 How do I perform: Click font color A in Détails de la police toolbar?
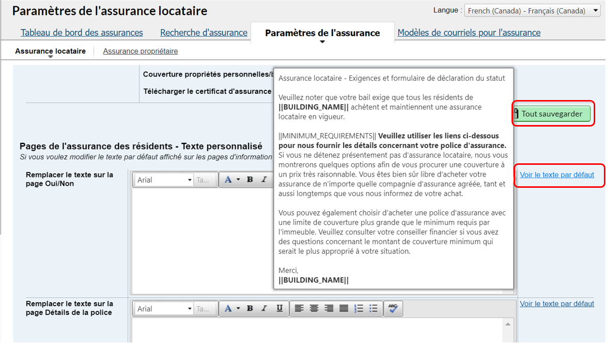tap(228, 309)
